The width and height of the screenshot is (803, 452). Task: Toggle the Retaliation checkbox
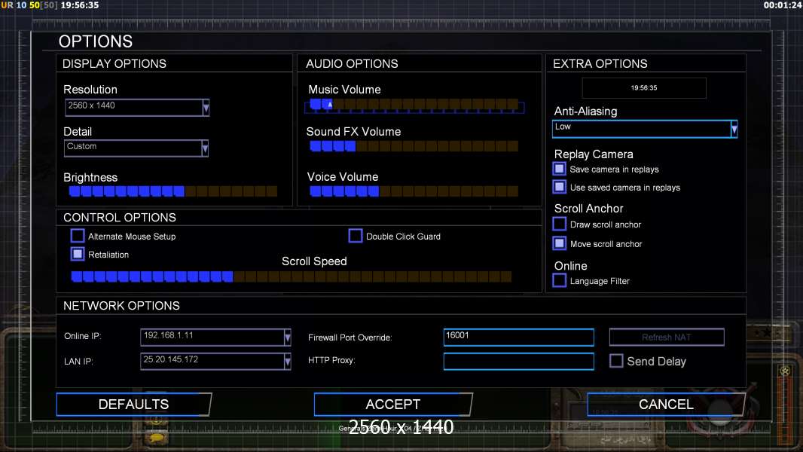[78, 255]
